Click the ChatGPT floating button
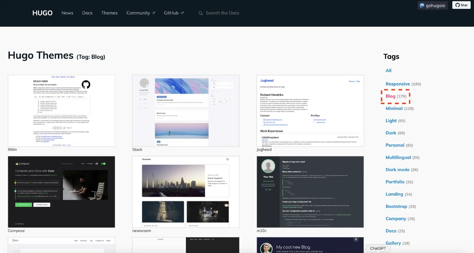This screenshot has width=474, height=253. pos(378,248)
